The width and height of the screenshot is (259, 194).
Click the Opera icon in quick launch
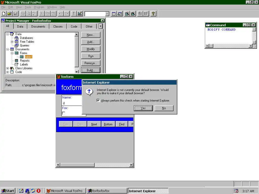pos(38,191)
